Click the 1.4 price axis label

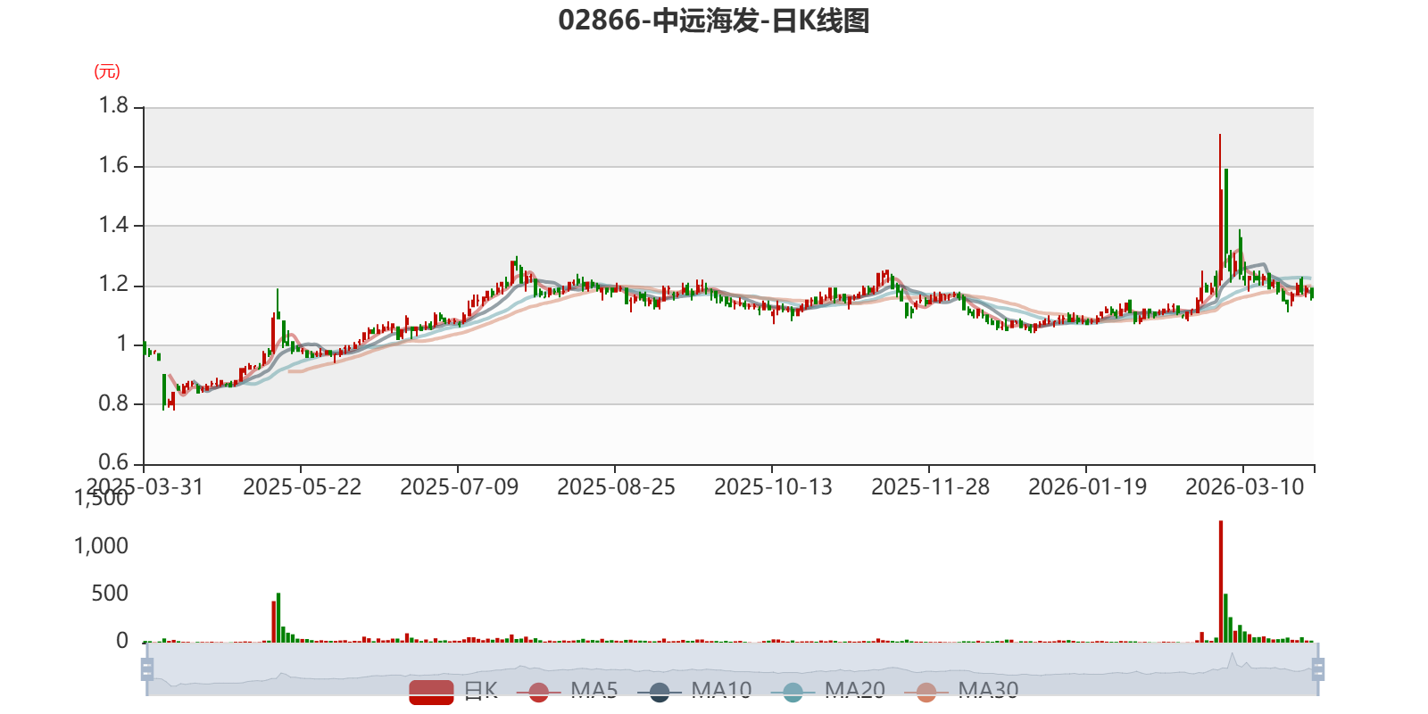point(113,225)
